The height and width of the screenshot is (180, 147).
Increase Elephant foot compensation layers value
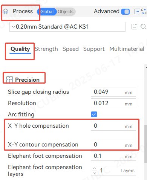point(95,168)
